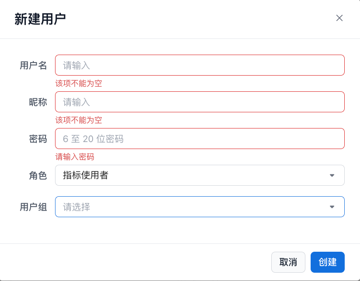Select the 指标使用者 value in 角色 field

(x=86, y=175)
